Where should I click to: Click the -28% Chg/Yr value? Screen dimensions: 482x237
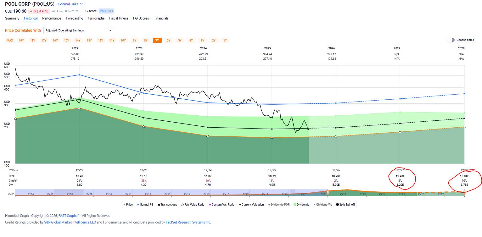coord(143,181)
